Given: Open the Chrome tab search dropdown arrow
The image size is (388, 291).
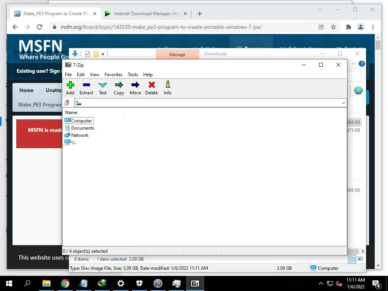Looking at the screenshot, I should (320, 9).
